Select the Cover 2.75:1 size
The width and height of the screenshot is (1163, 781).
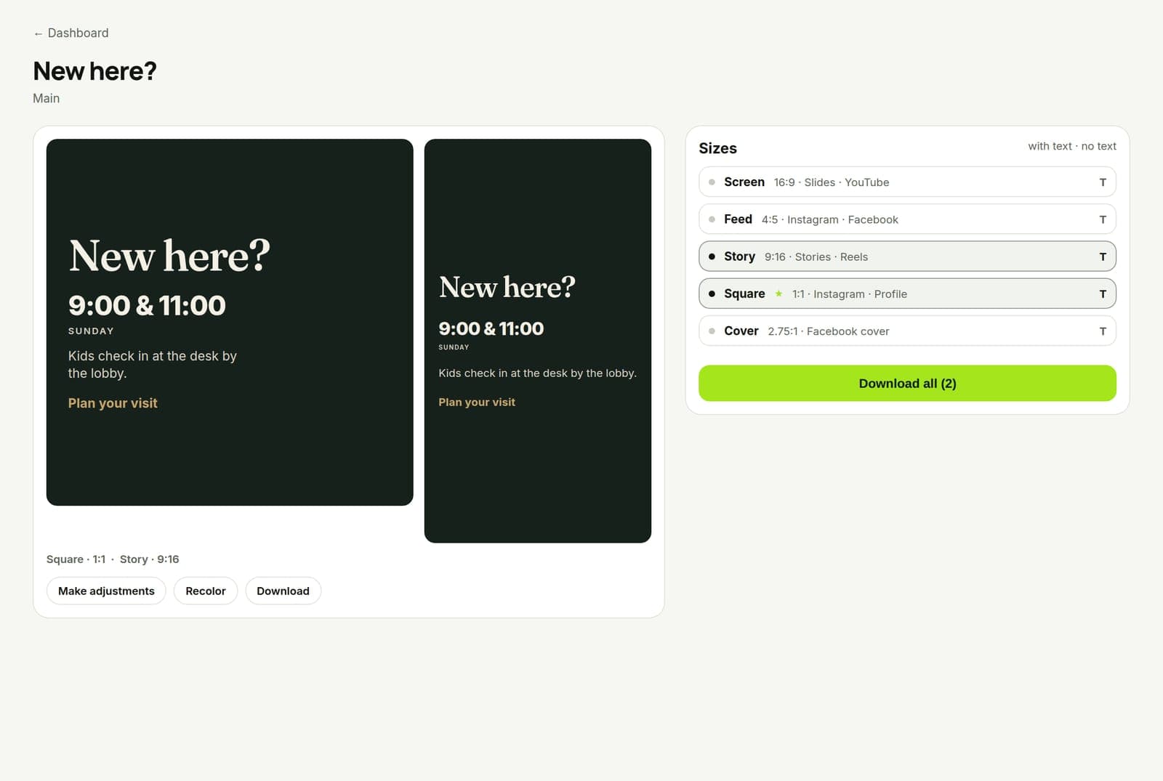click(x=907, y=331)
